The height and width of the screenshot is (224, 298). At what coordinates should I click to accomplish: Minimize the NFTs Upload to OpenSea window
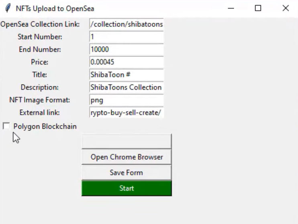[231, 8]
